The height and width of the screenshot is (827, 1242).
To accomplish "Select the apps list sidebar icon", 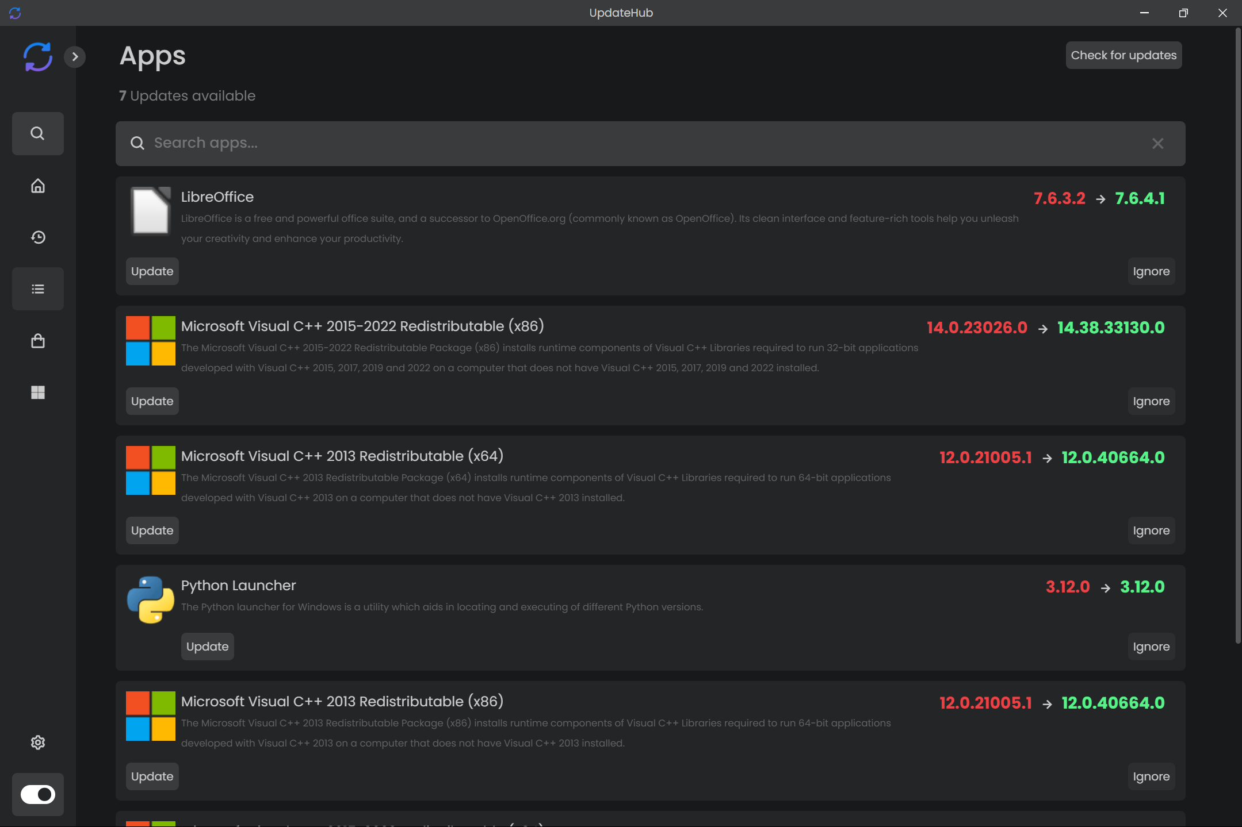I will click(37, 289).
